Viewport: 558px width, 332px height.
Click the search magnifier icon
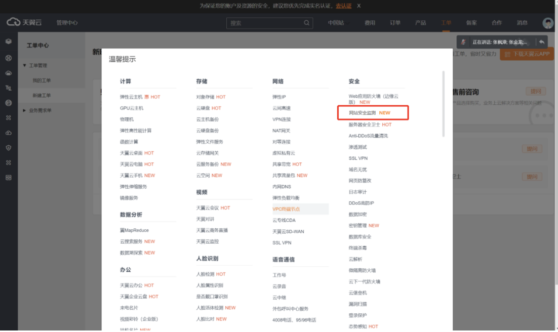click(307, 23)
